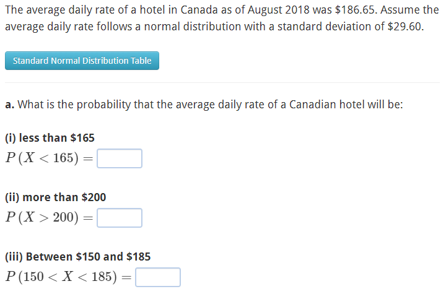Focus the P(150 < X < 185) input box
The width and height of the screenshot is (446, 302).
[x=158, y=277]
